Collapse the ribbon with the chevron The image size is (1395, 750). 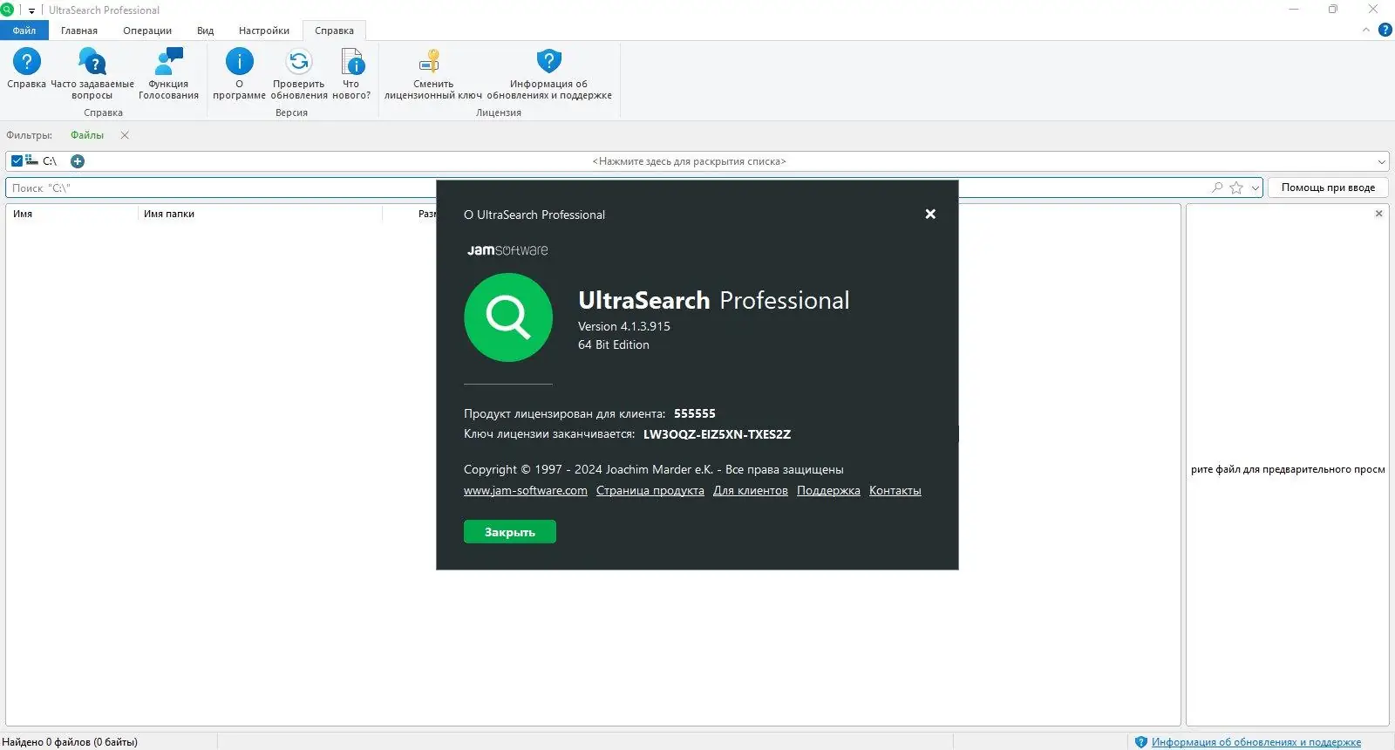[x=1366, y=30]
